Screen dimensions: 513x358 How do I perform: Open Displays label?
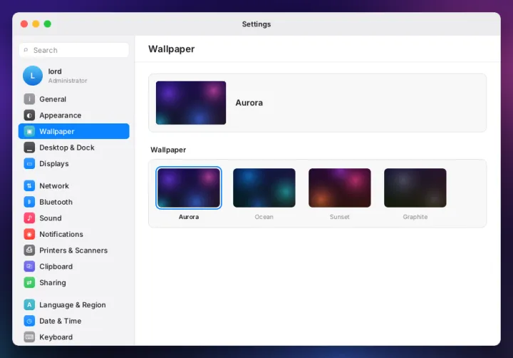coord(54,163)
